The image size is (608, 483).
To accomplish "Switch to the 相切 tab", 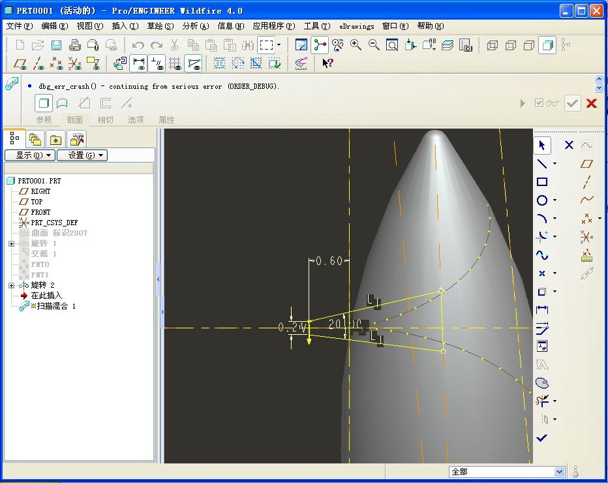I will pyautogui.click(x=105, y=120).
